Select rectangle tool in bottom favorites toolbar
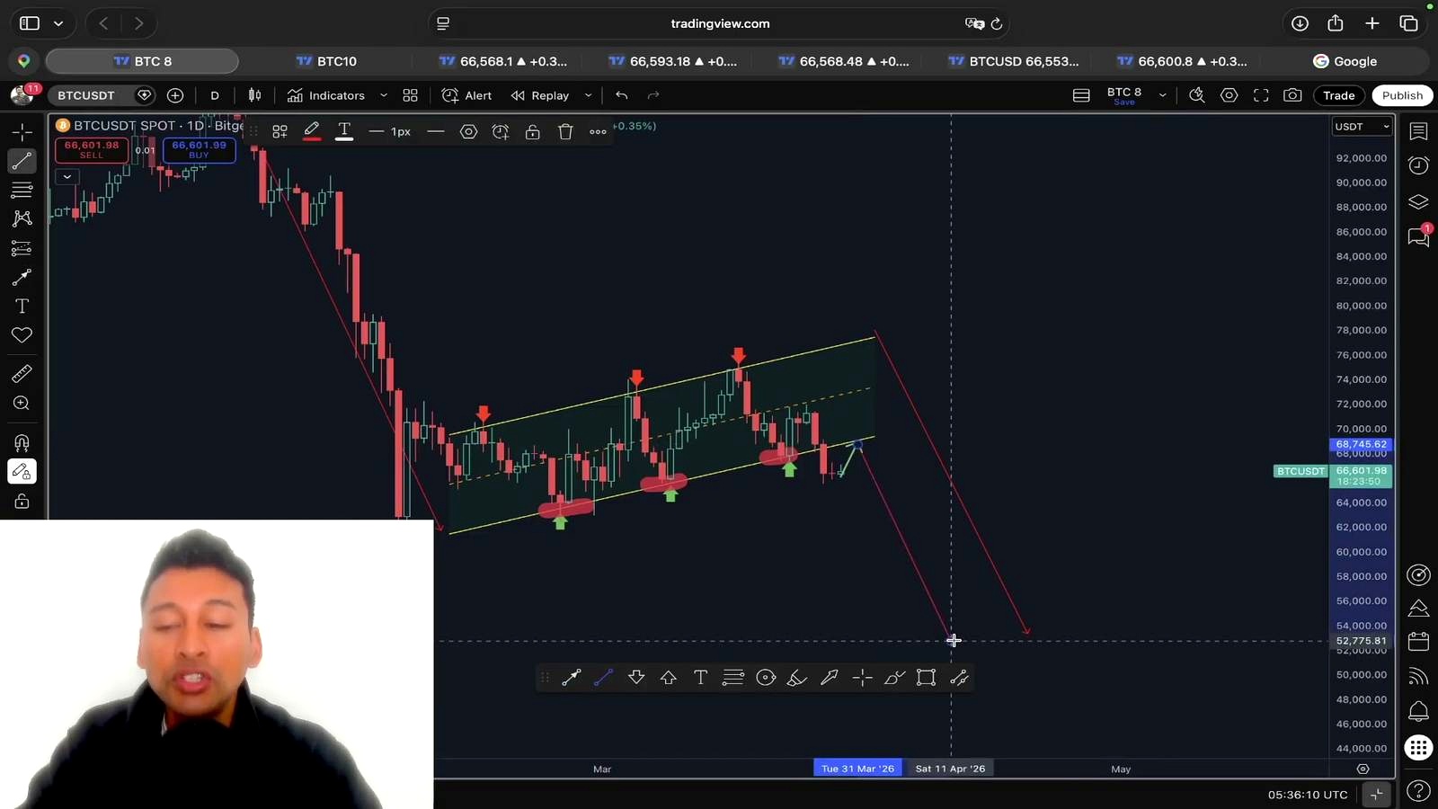The image size is (1438, 809). [x=926, y=678]
